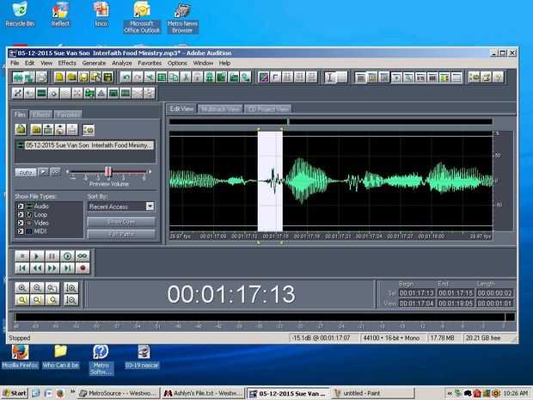The height and width of the screenshot is (400, 533).
Task: Click the preview Play button in Files panel
Action: (x=43, y=172)
